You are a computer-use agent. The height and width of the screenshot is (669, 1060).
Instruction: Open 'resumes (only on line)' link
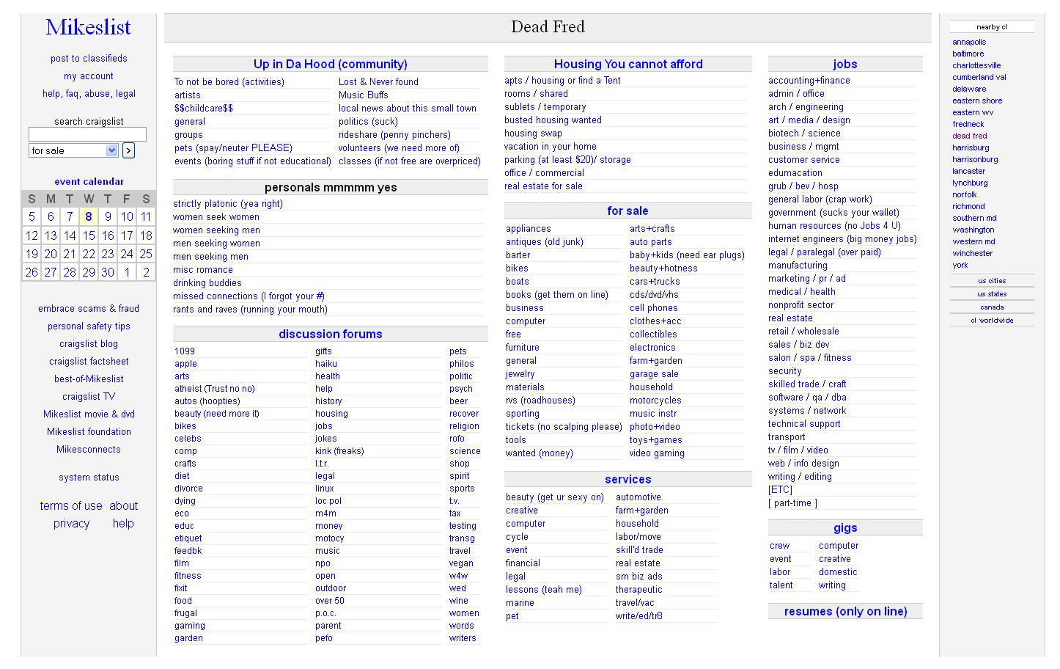(x=845, y=612)
